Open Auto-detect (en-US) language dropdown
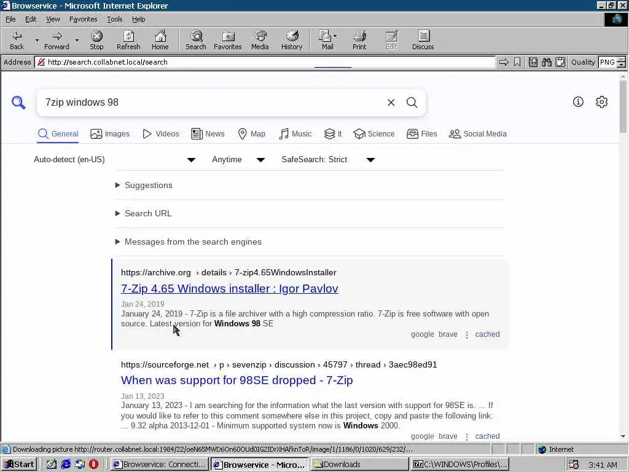The image size is (629, 472). (x=114, y=160)
